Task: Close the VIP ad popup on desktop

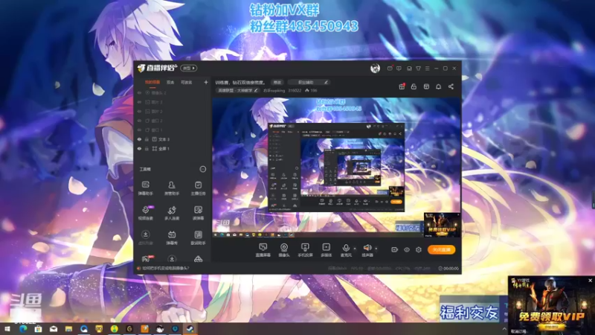Action: (590, 281)
